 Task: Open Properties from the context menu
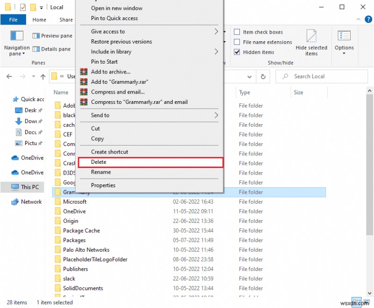click(103, 185)
